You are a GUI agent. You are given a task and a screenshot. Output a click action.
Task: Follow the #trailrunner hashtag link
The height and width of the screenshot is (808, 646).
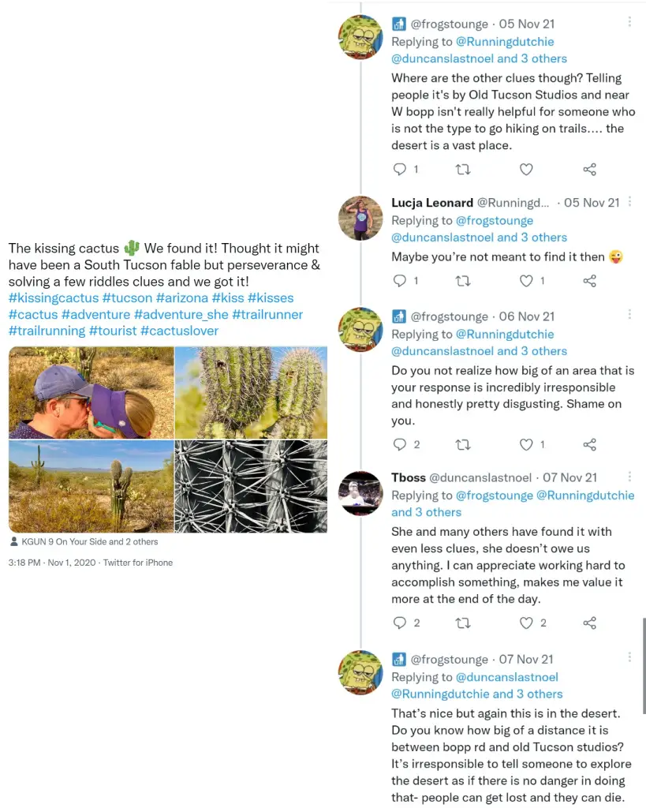tap(267, 314)
